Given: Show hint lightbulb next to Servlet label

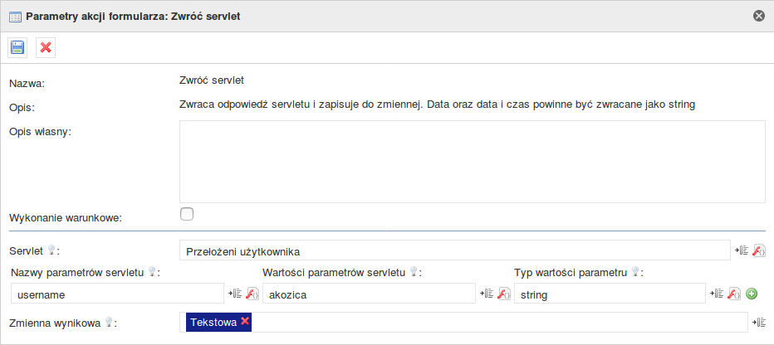Looking at the screenshot, I should click(51, 250).
